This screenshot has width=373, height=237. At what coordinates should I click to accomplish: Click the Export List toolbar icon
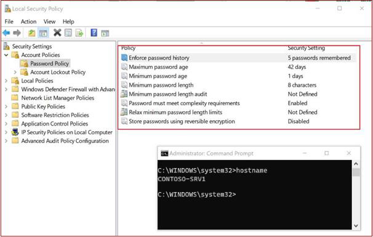pos(79,33)
